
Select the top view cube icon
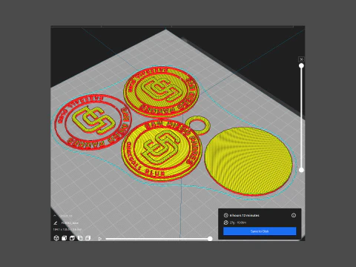[72, 238]
